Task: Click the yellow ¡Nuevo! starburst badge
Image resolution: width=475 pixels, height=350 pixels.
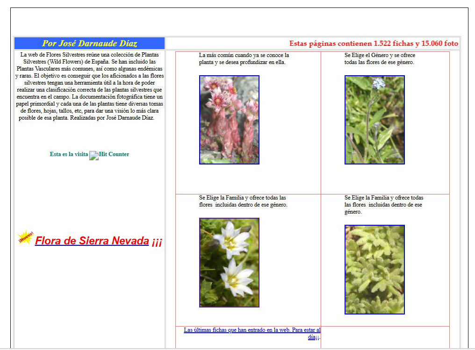Action: coord(25,237)
